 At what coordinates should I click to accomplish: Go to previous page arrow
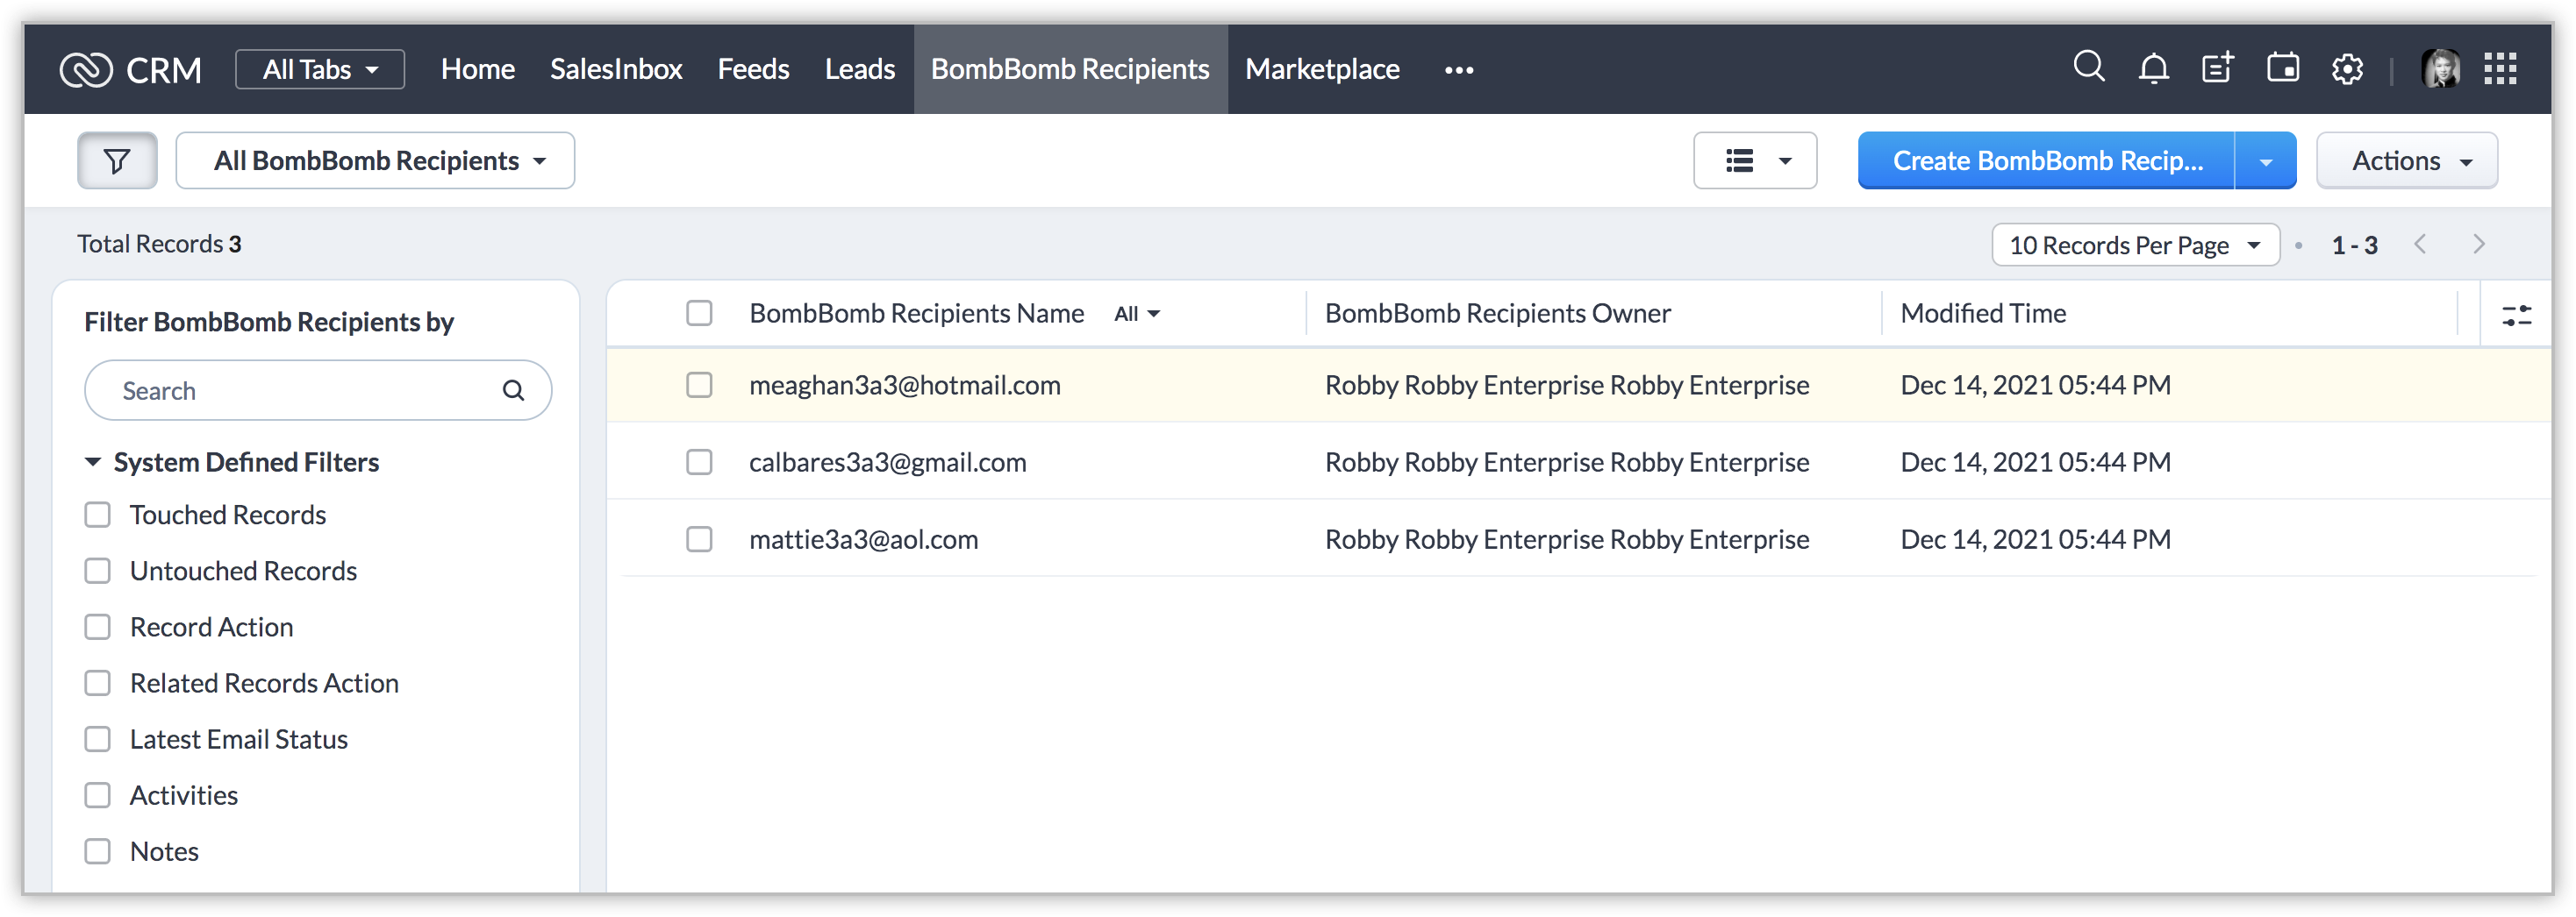click(x=2420, y=245)
